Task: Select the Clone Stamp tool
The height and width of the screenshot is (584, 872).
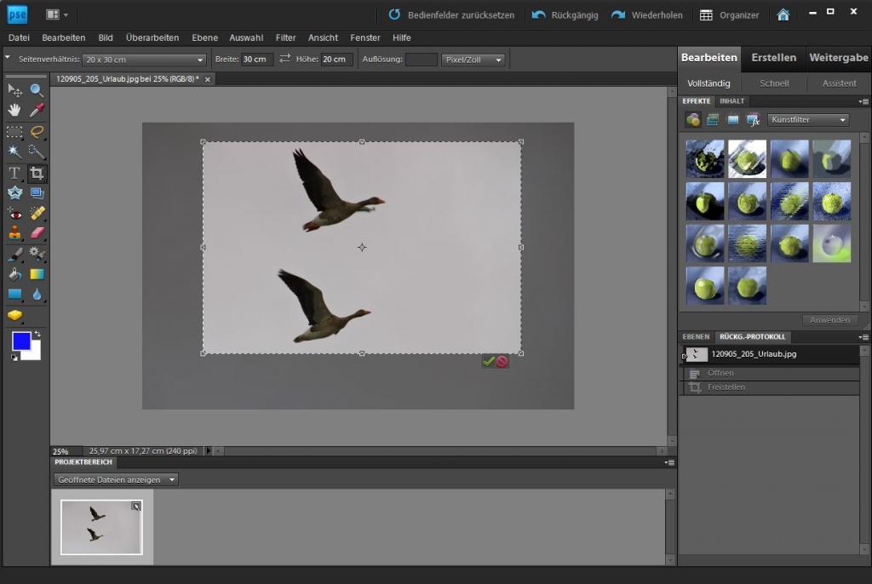Action: click(x=14, y=233)
